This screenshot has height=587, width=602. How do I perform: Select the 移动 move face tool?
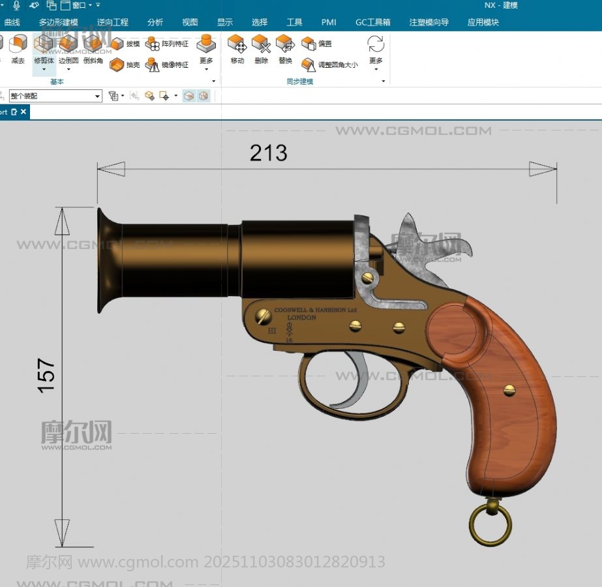tap(237, 49)
